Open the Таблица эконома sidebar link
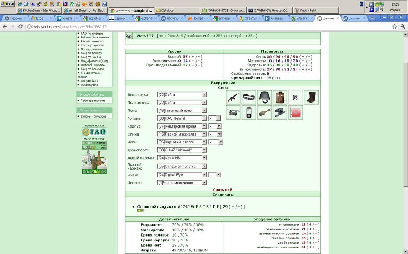 [93, 101]
